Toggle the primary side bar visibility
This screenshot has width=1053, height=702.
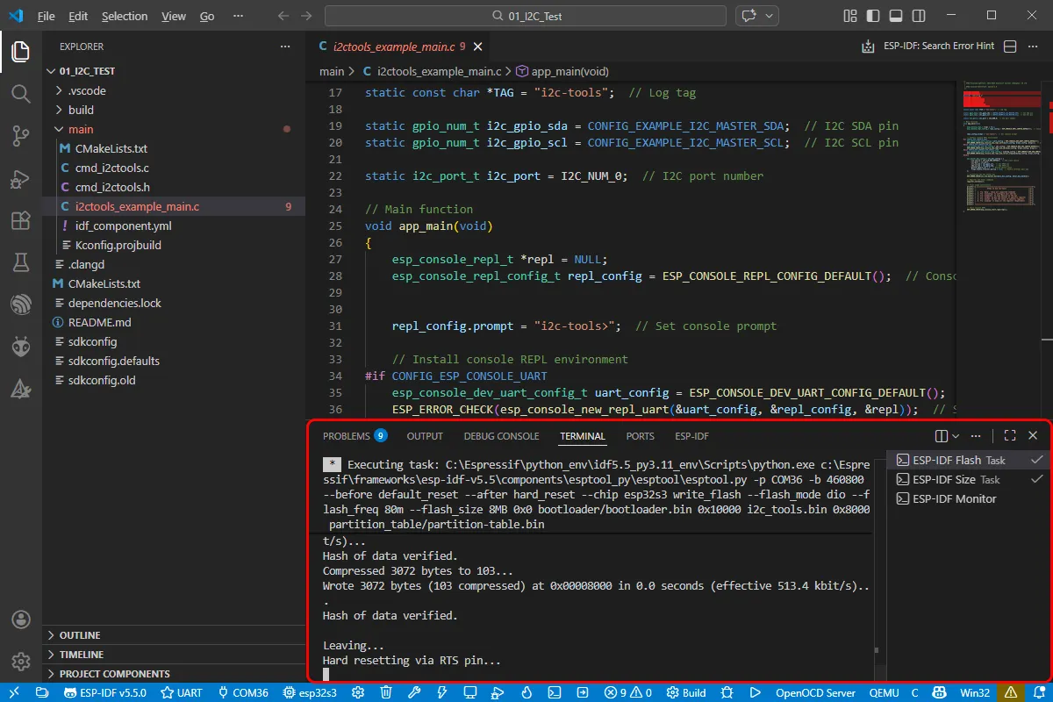872,16
